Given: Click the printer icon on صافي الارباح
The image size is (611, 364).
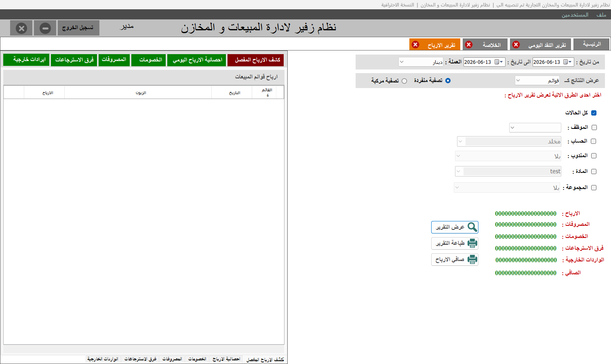Looking at the screenshot, I should [472, 259].
